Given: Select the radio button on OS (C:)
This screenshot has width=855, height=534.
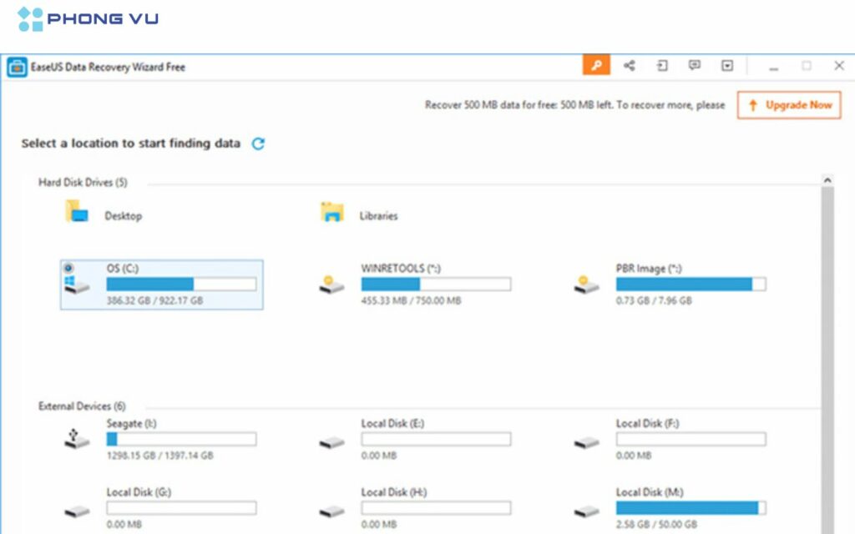Looking at the screenshot, I should 68,268.
